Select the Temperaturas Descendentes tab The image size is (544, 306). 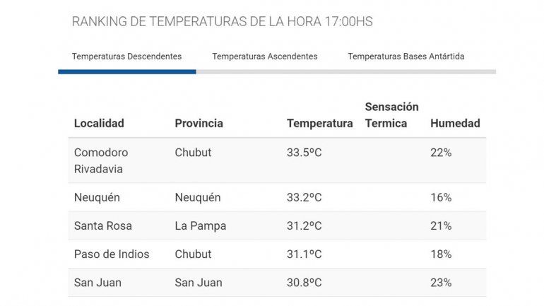tap(126, 57)
